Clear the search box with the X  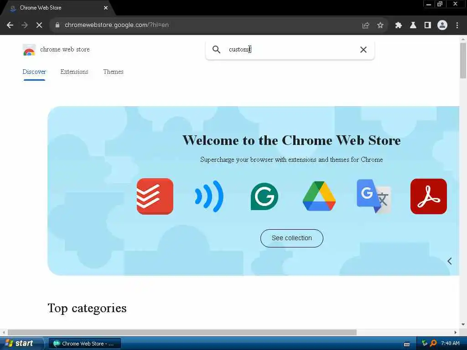pyautogui.click(x=363, y=50)
